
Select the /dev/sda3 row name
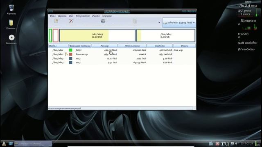(58, 58)
